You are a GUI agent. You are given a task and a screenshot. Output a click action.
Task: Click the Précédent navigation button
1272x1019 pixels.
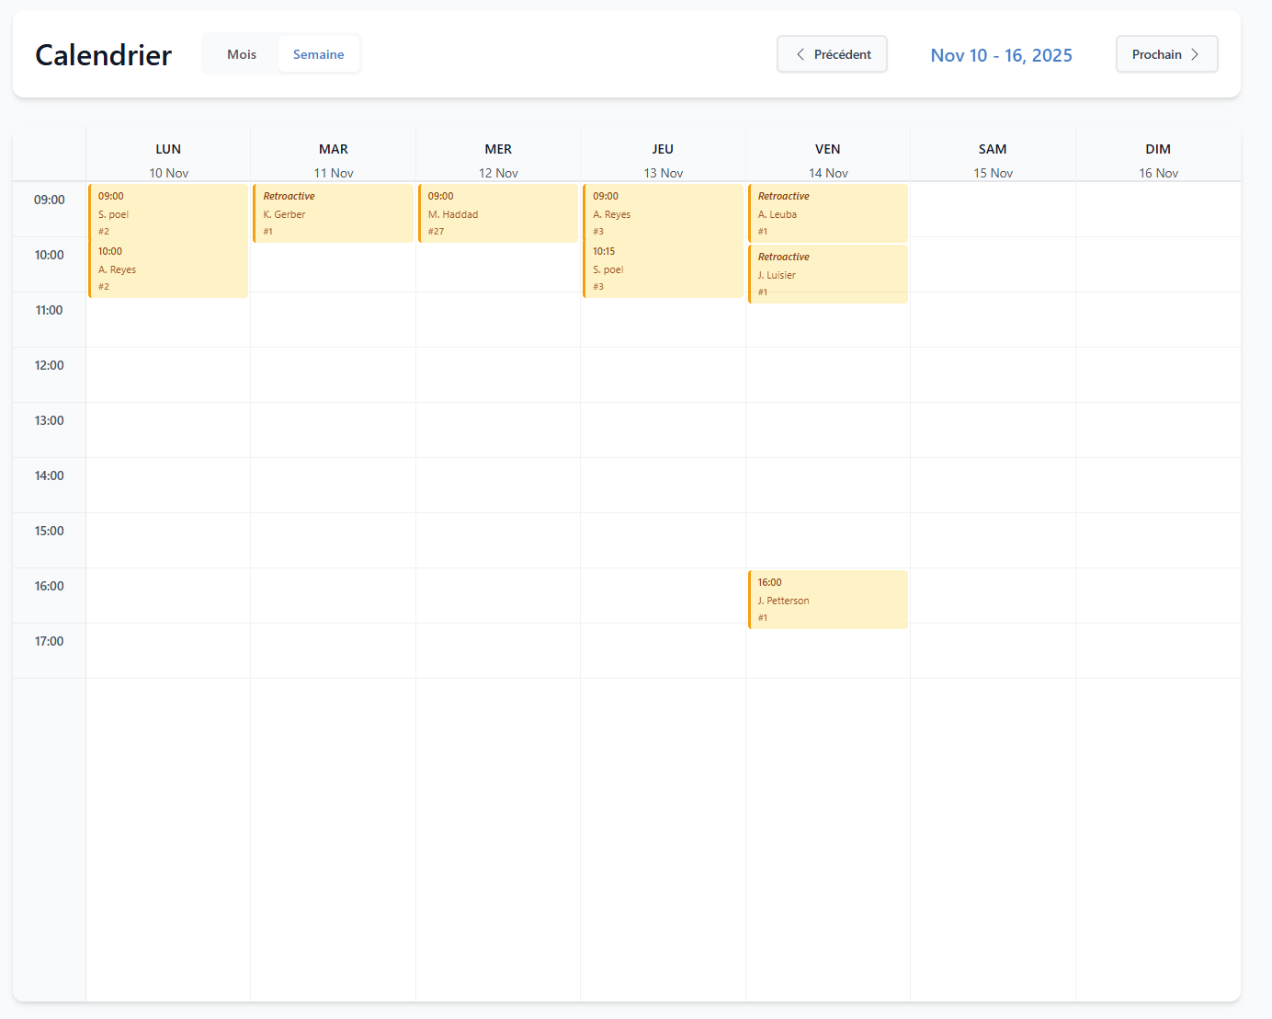point(832,53)
